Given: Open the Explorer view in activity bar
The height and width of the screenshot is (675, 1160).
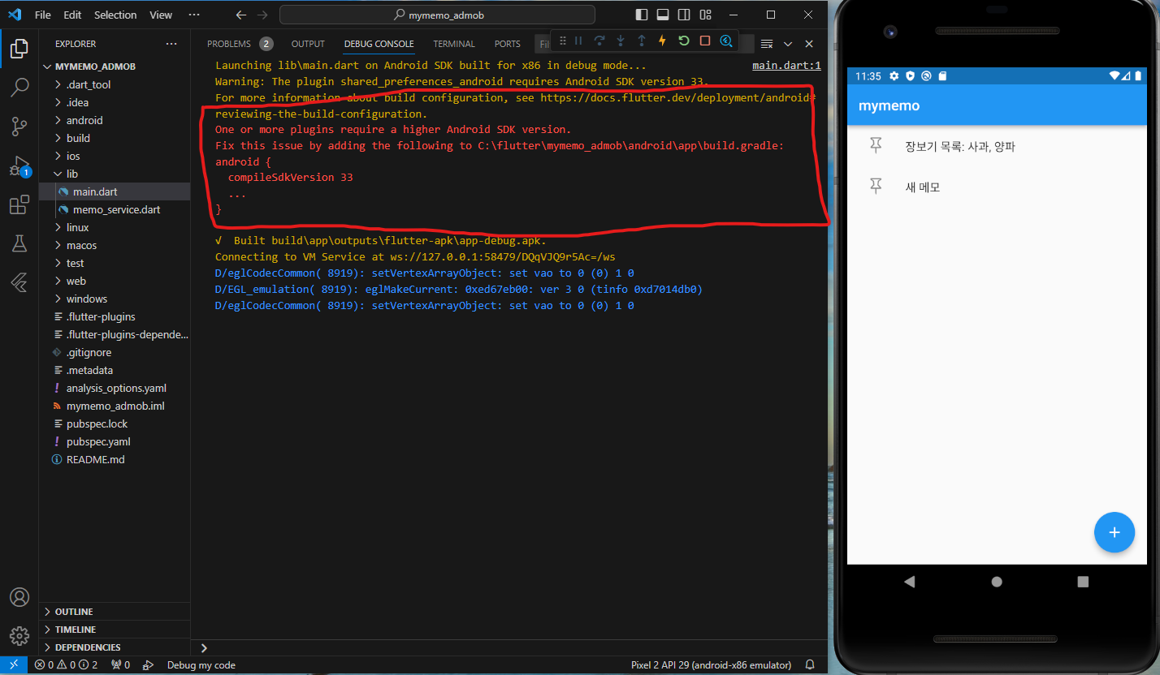Looking at the screenshot, I should pyautogui.click(x=19, y=49).
